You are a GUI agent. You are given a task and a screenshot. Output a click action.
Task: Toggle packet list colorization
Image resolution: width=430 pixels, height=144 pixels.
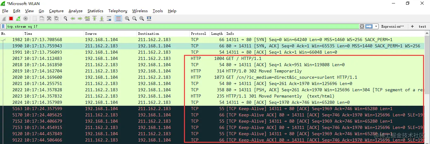tap(118, 19)
